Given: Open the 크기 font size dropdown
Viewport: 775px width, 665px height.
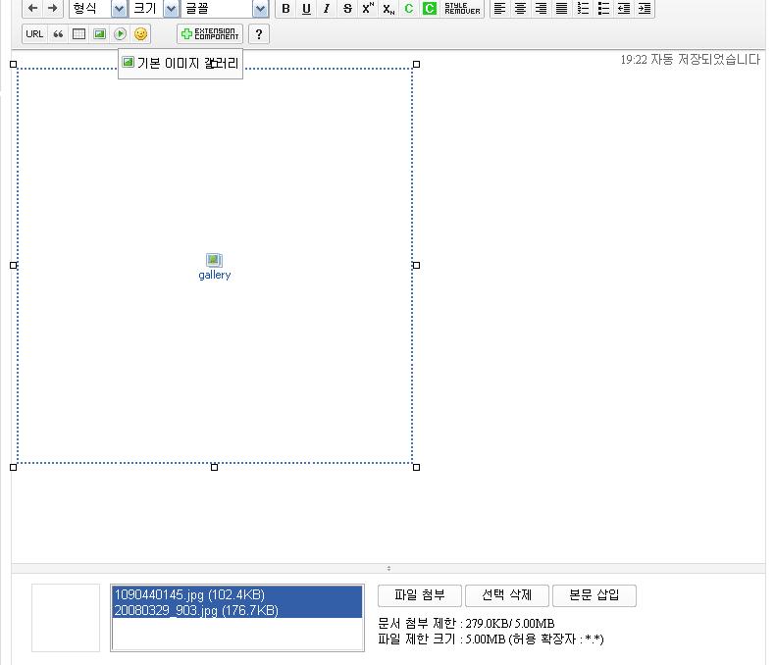Looking at the screenshot, I should tap(171, 9).
